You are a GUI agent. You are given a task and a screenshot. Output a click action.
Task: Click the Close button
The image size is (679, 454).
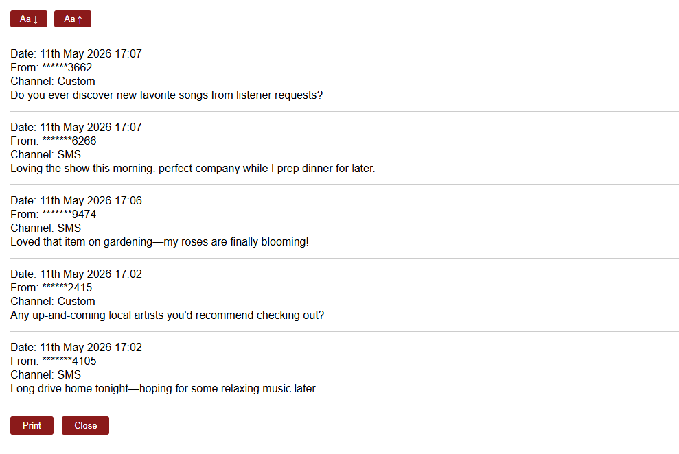coord(85,425)
